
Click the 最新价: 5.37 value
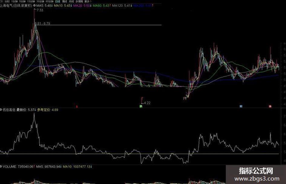pos(26,110)
